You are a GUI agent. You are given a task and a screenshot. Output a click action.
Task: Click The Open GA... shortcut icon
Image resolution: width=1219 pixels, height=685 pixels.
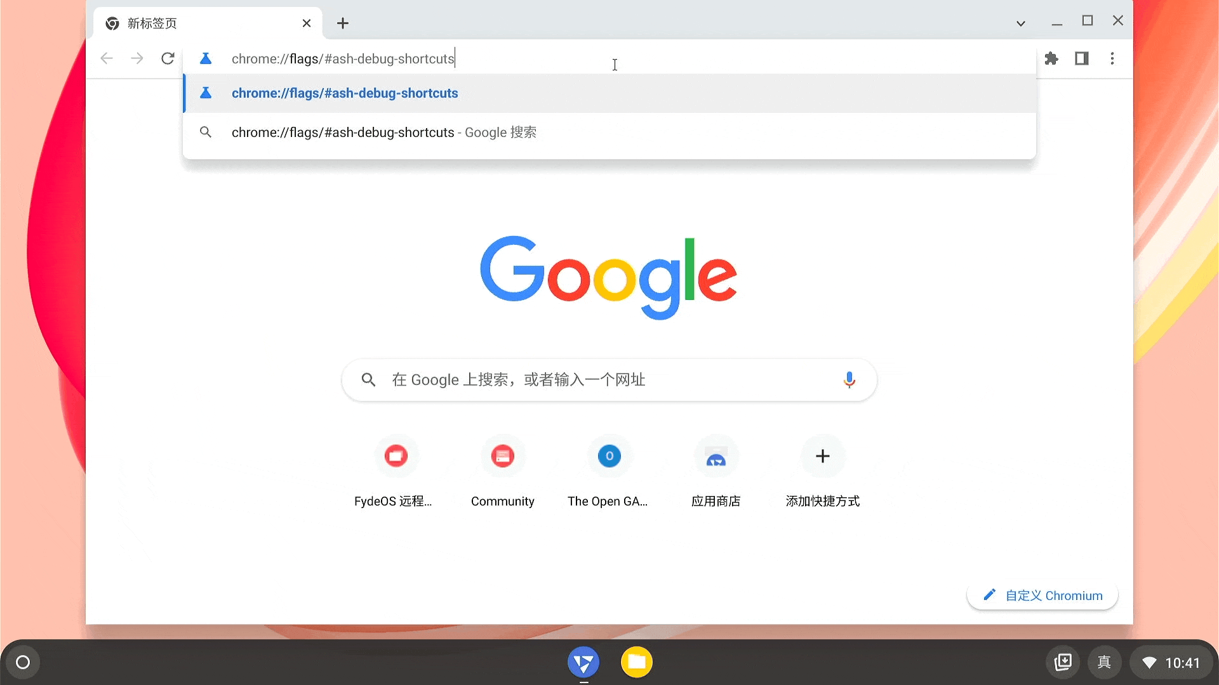pos(609,456)
